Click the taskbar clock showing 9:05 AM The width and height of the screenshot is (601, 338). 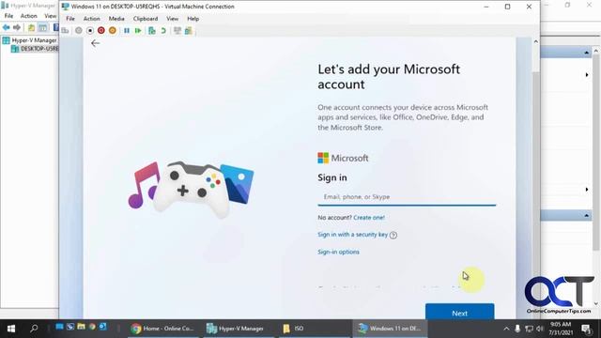(x=561, y=329)
